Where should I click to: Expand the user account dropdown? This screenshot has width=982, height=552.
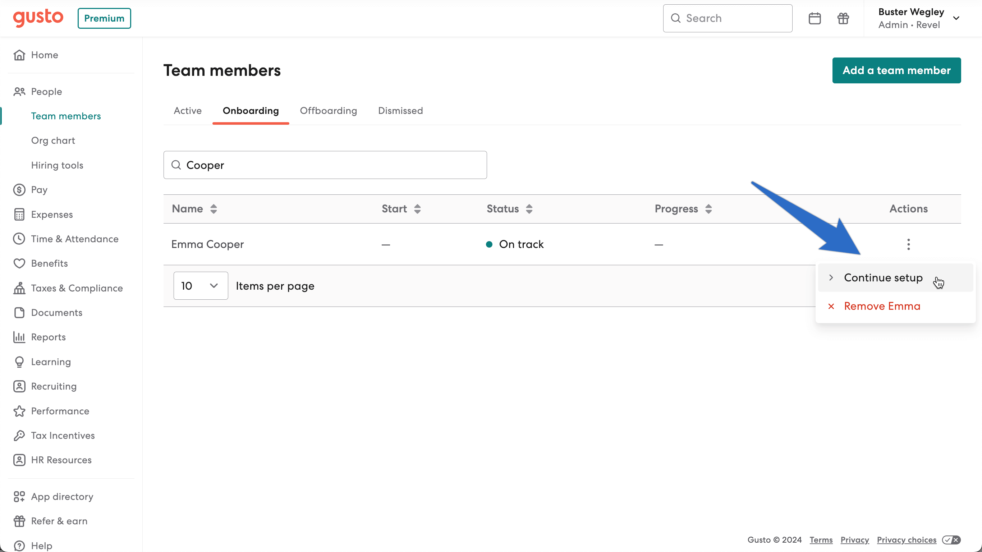tap(958, 18)
